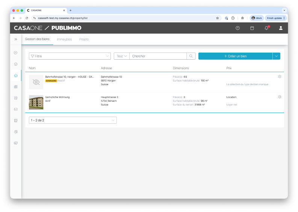Open the notifications bell icon

coord(266,28)
